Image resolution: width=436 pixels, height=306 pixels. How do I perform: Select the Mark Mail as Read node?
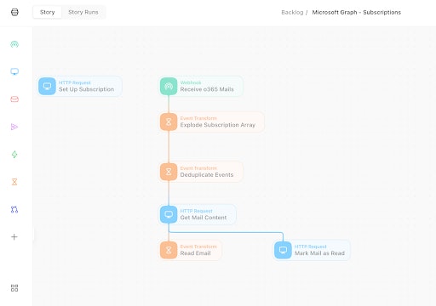(x=312, y=250)
